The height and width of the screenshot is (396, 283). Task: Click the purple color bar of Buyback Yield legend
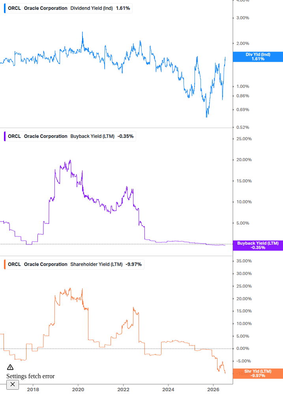point(5,136)
